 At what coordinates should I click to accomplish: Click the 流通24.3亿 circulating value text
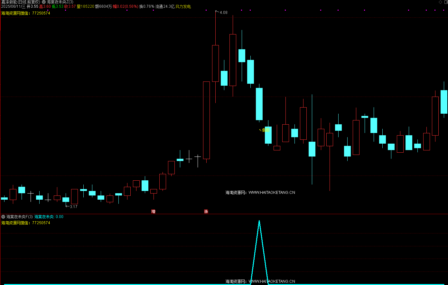point(165,6)
